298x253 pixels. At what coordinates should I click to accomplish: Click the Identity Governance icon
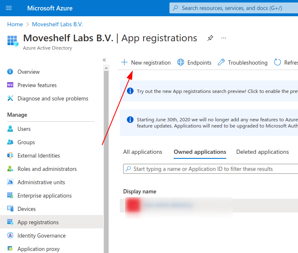[10, 235]
